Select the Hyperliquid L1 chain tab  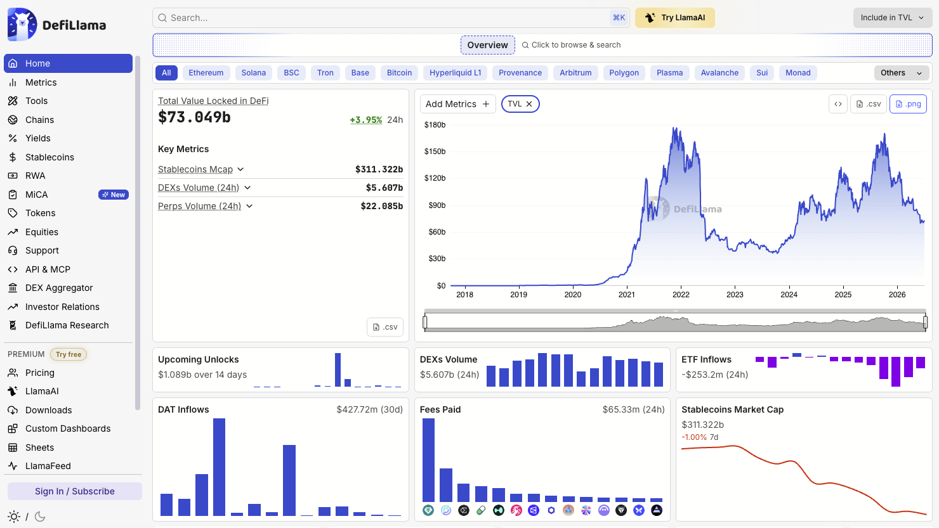[x=456, y=73]
